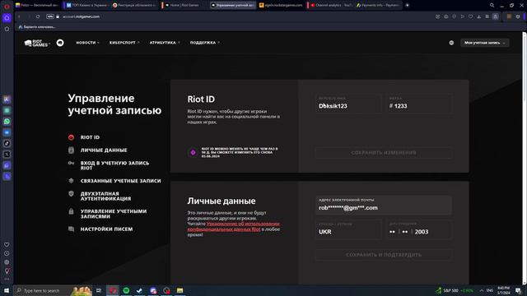The image size is (527, 296).
Task: Click the round Riot fist icon beside logo
Action: [60, 43]
